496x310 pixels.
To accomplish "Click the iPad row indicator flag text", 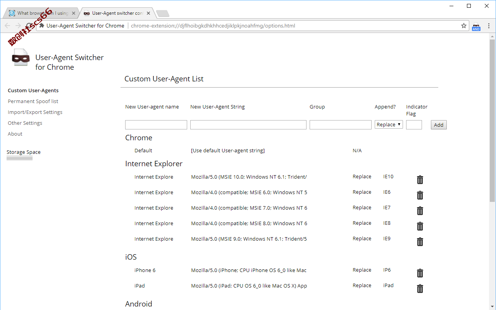I will pyautogui.click(x=388, y=285).
